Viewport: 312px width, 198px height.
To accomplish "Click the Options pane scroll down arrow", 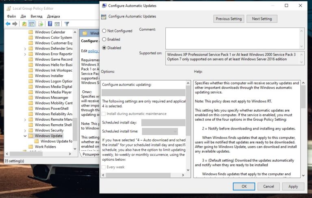I will coord(188,170).
